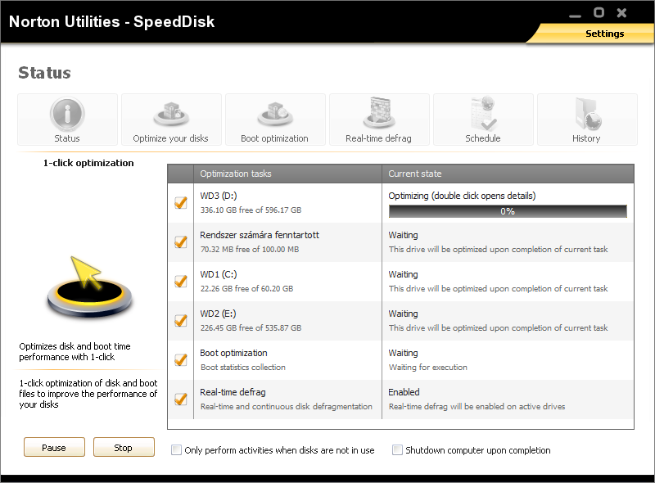Uncheck the WD2 (E:) drive task
Image resolution: width=655 pixels, height=483 pixels.
pos(181,320)
